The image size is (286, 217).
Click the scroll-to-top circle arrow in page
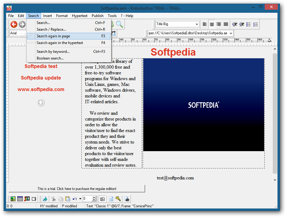coord(41,103)
